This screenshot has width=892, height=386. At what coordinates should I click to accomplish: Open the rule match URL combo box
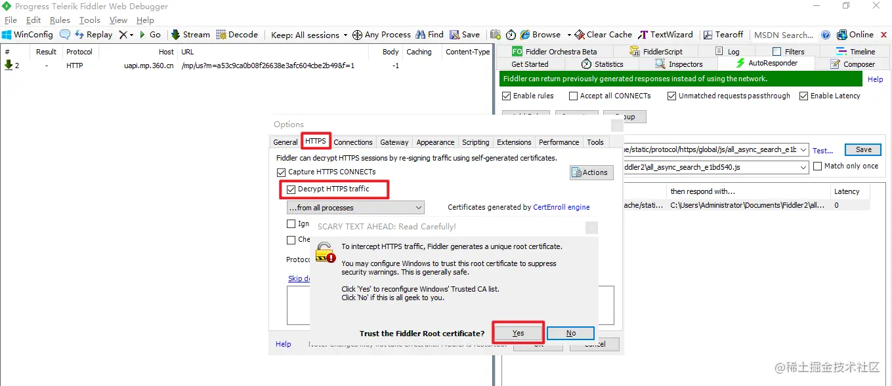coord(716,150)
